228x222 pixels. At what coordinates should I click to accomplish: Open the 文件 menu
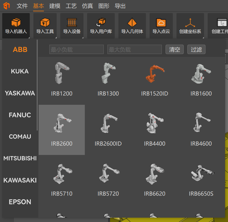22,6
